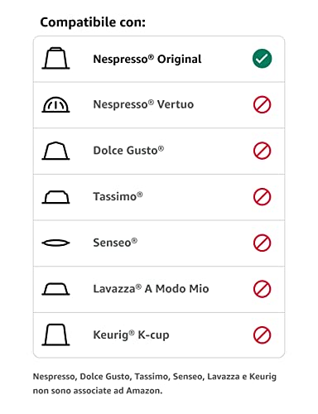Select the Dolce Gusto® label text
Viewport: 318px width, 414px height.
128,151
